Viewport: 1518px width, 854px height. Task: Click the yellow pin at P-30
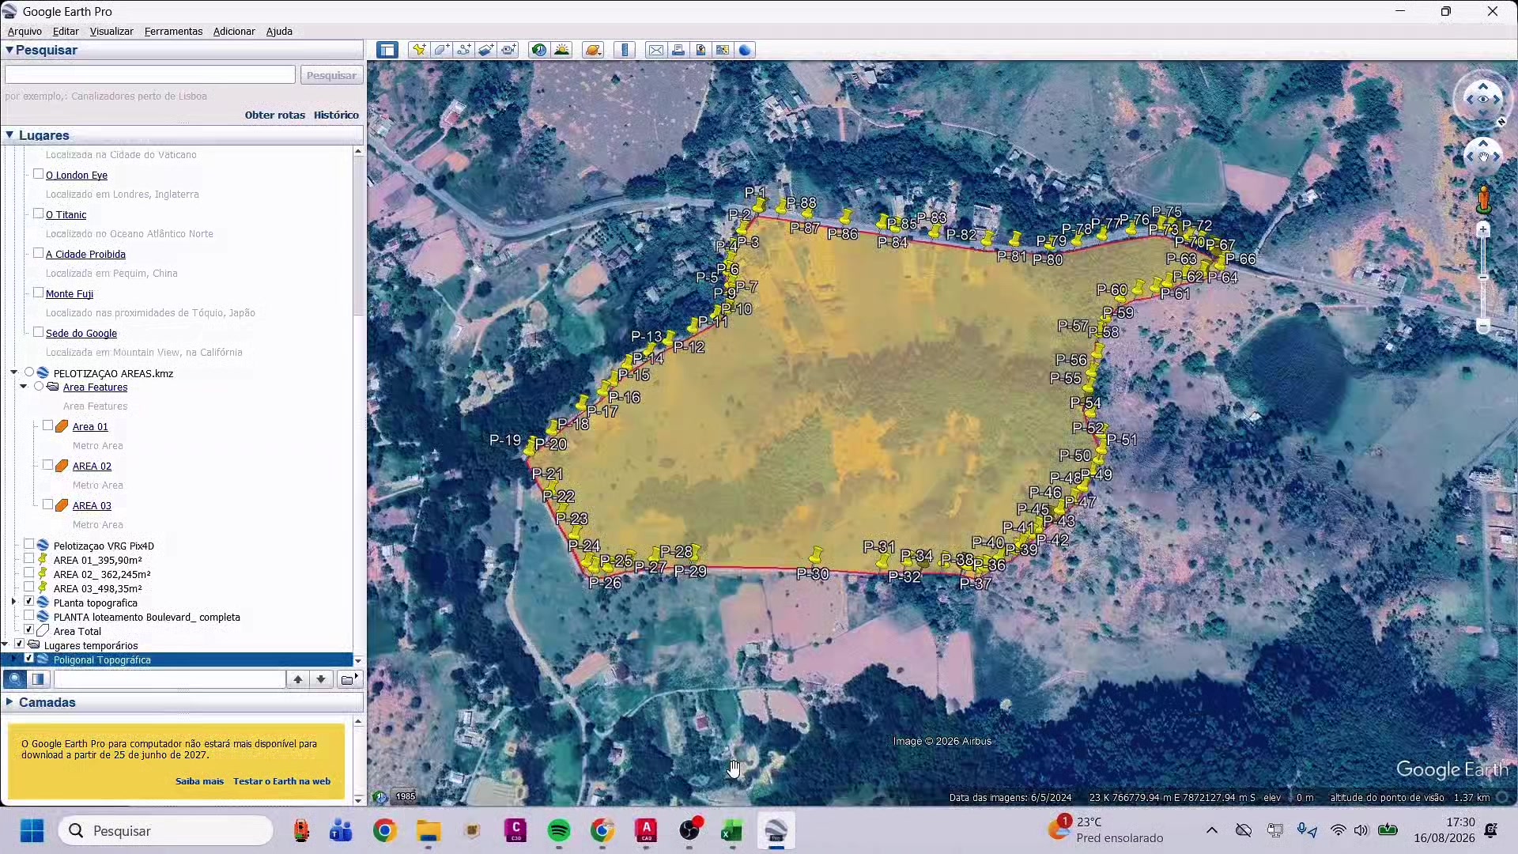coord(816,554)
